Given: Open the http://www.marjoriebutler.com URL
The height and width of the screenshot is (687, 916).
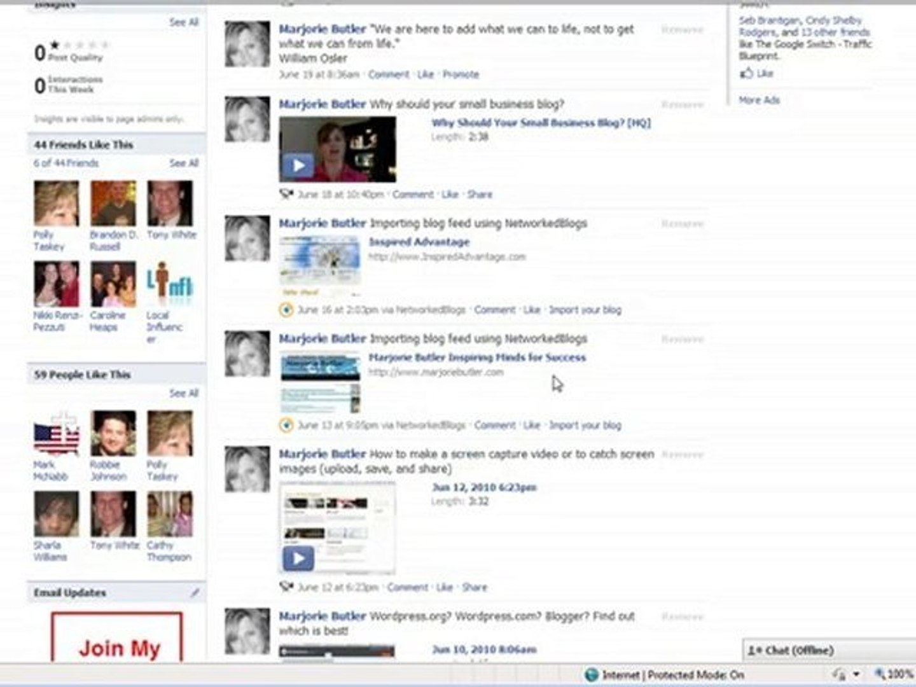Looking at the screenshot, I should click(436, 372).
